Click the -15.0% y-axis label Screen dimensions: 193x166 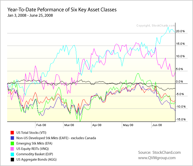[x=180, y=120]
